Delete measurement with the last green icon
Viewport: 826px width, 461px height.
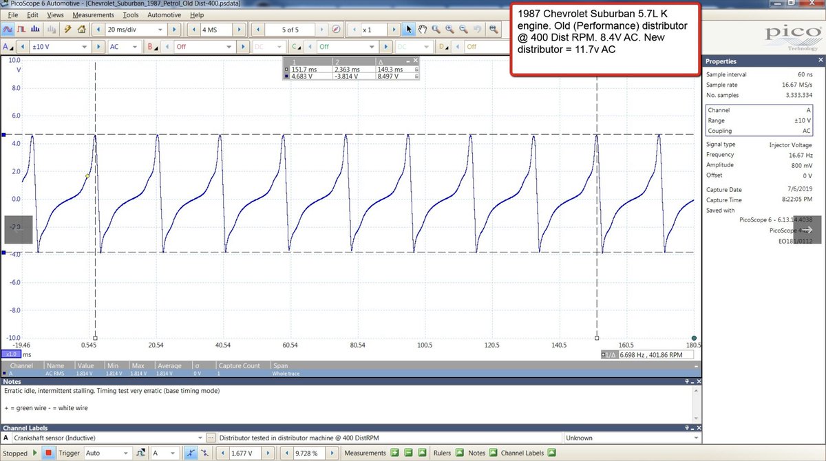point(421,453)
